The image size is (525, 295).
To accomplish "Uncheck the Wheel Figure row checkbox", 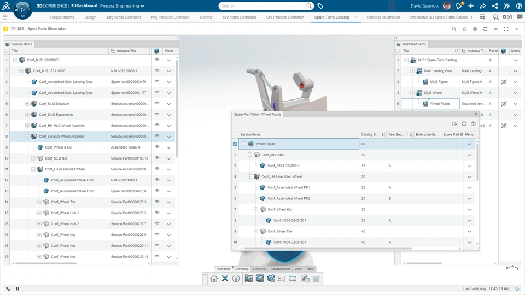I will [x=235, y=144].
